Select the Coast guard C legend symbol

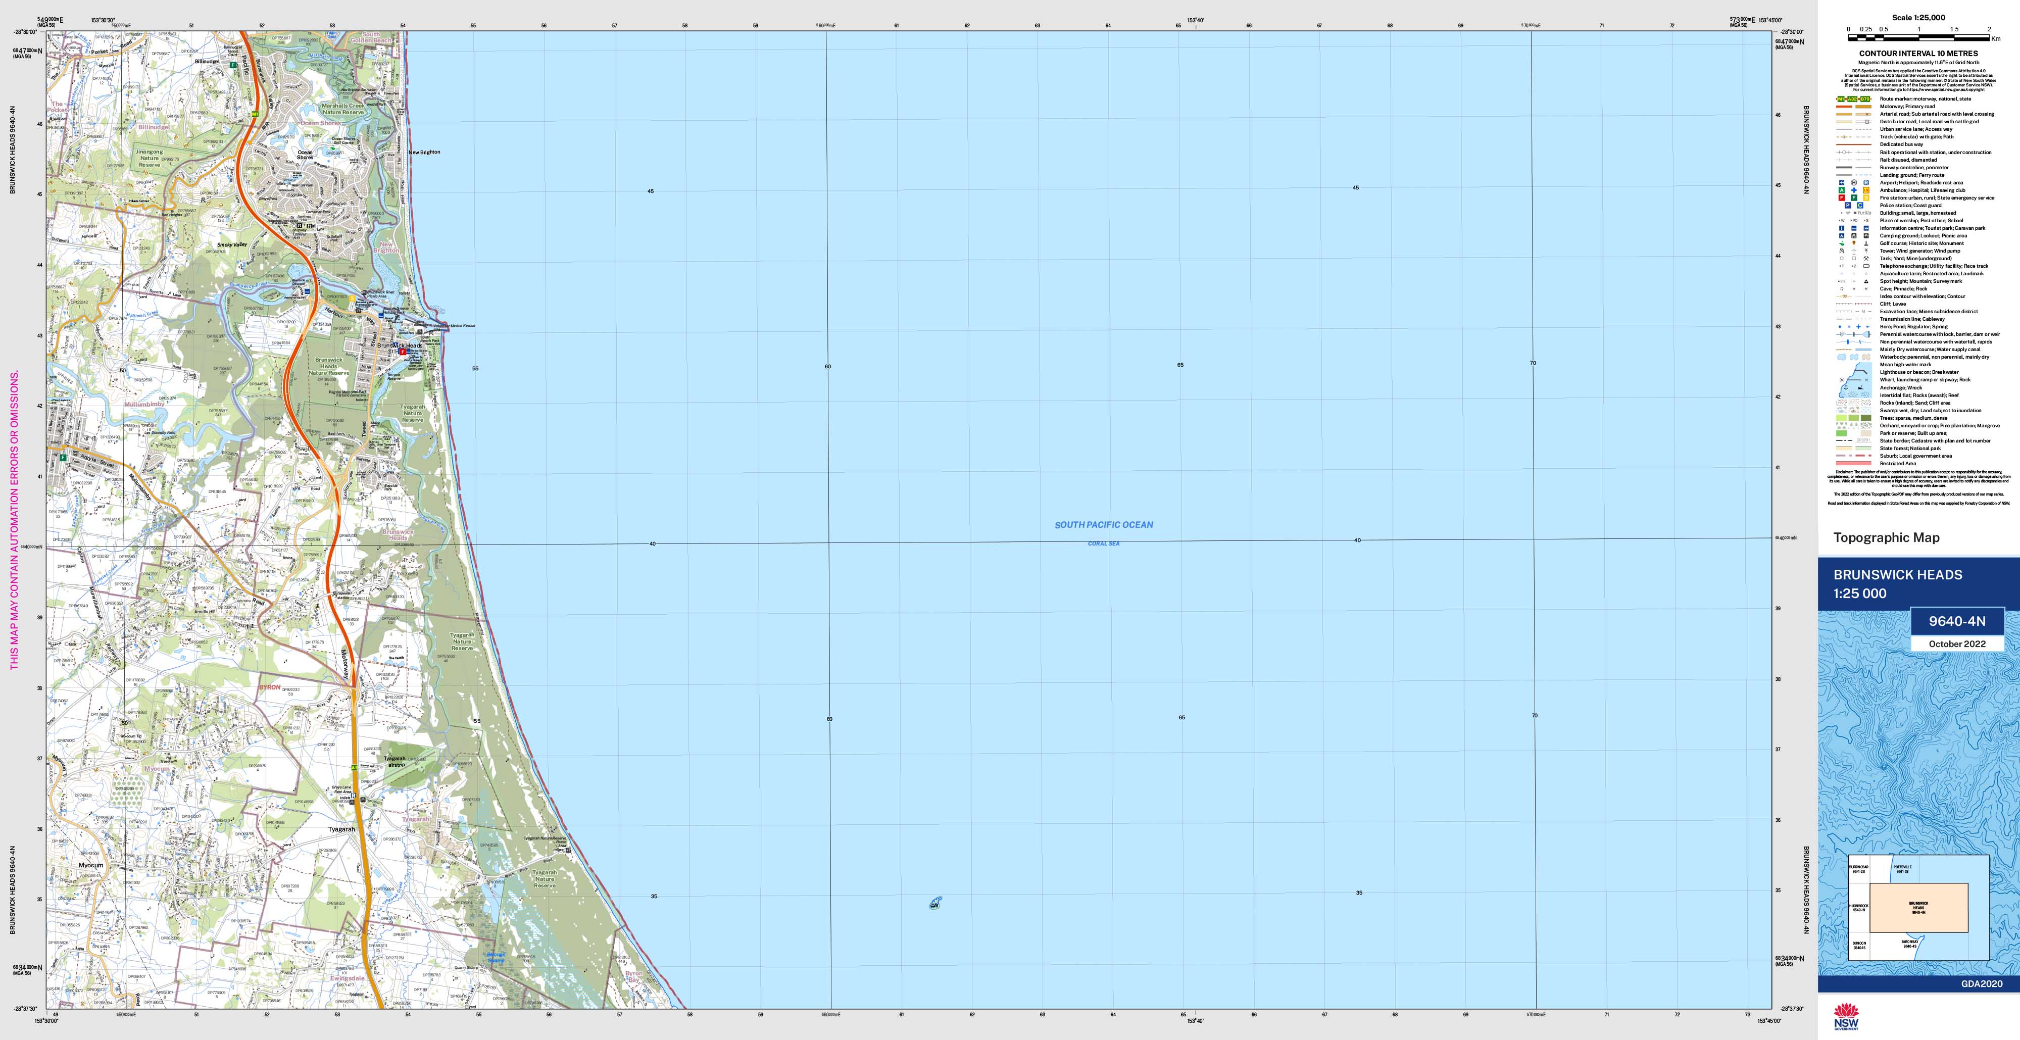(1860, 206)
